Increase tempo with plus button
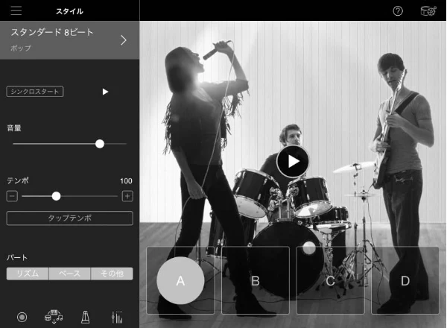The image size is (447, 328). point(127,196)
